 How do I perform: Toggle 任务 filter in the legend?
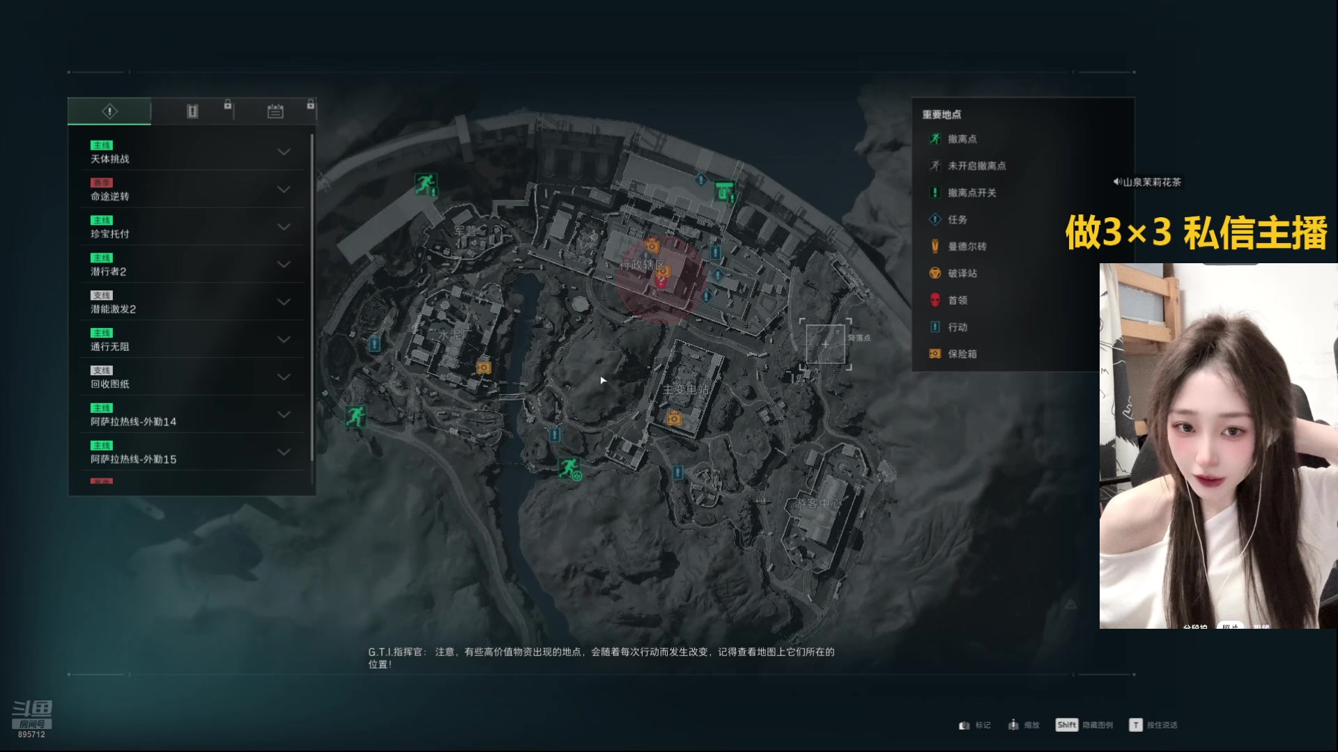click(x=948, y=219)
